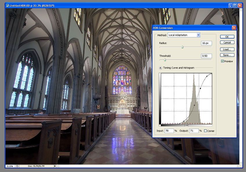
Task: Click the Save... button
Action: pyautogui.click(x=227, y=55)
